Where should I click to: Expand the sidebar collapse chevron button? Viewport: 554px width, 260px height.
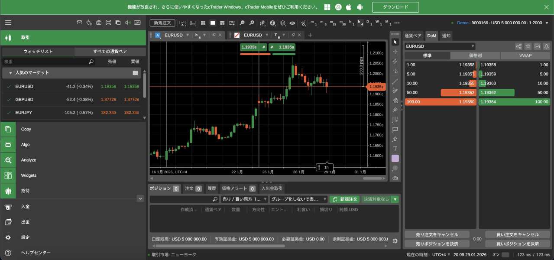(140, 198)
